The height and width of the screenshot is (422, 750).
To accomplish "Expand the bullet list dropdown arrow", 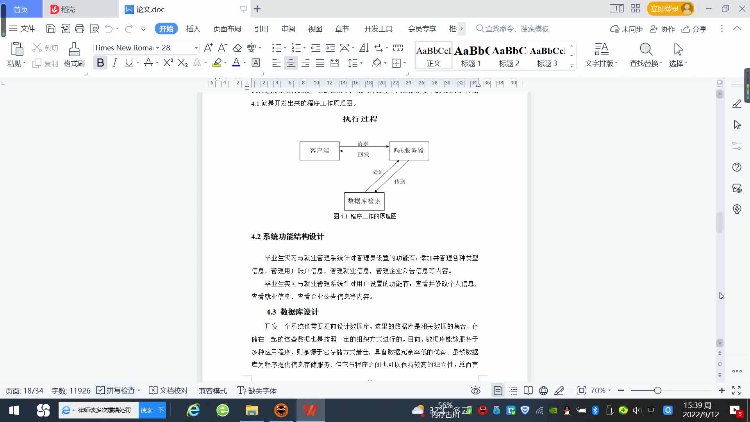I will coord(285,48).
